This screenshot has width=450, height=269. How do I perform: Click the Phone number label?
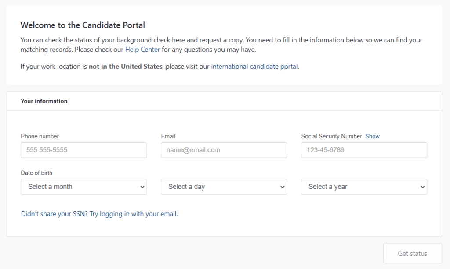click(40, 137)
